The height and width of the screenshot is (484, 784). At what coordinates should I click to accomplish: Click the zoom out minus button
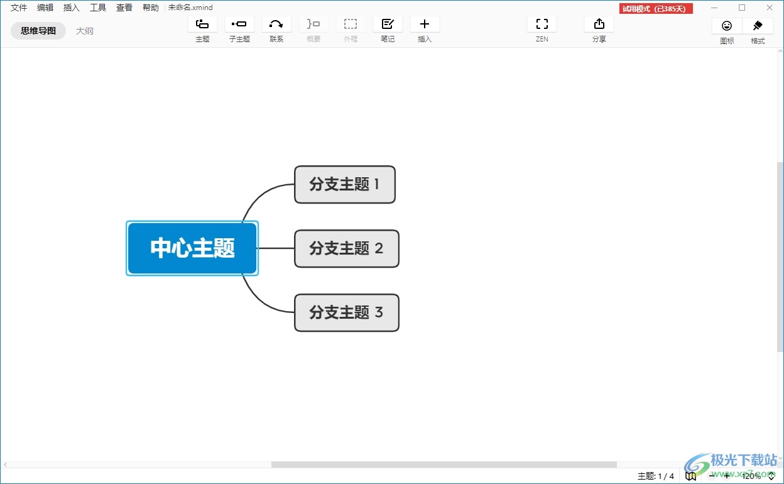pyautogui.click(x=712, y=476)
